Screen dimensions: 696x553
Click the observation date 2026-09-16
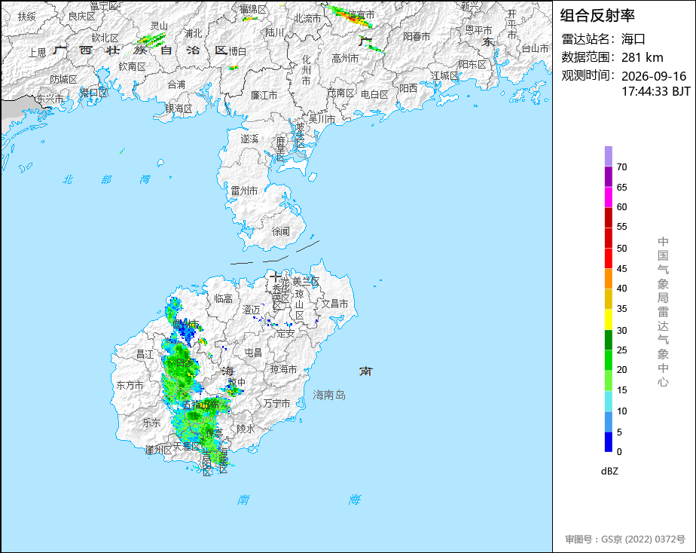pyautogui.click(x=654, y=76)
